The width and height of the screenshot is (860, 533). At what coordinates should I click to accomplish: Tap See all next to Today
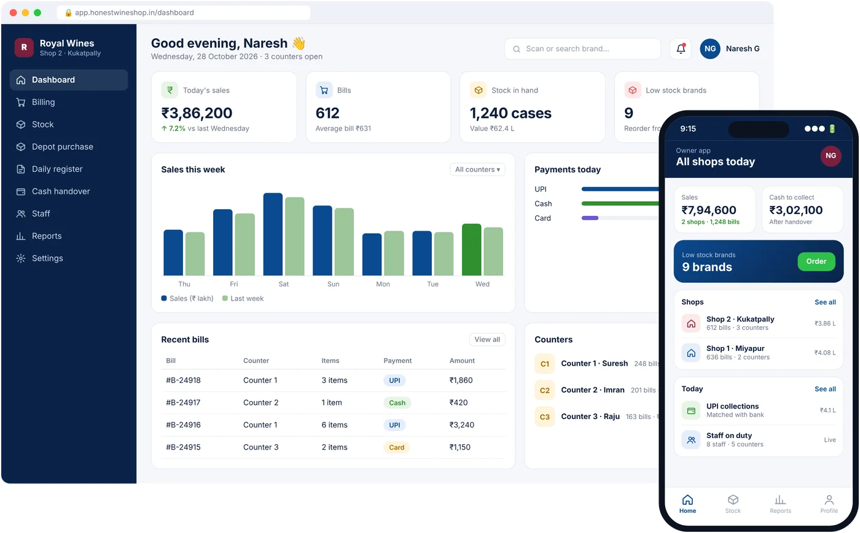825,389
